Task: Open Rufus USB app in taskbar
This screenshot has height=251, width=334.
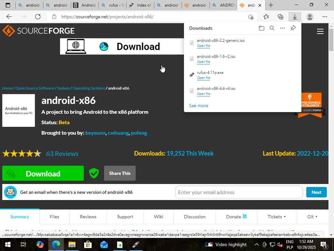Action: [x=136, y=244]
